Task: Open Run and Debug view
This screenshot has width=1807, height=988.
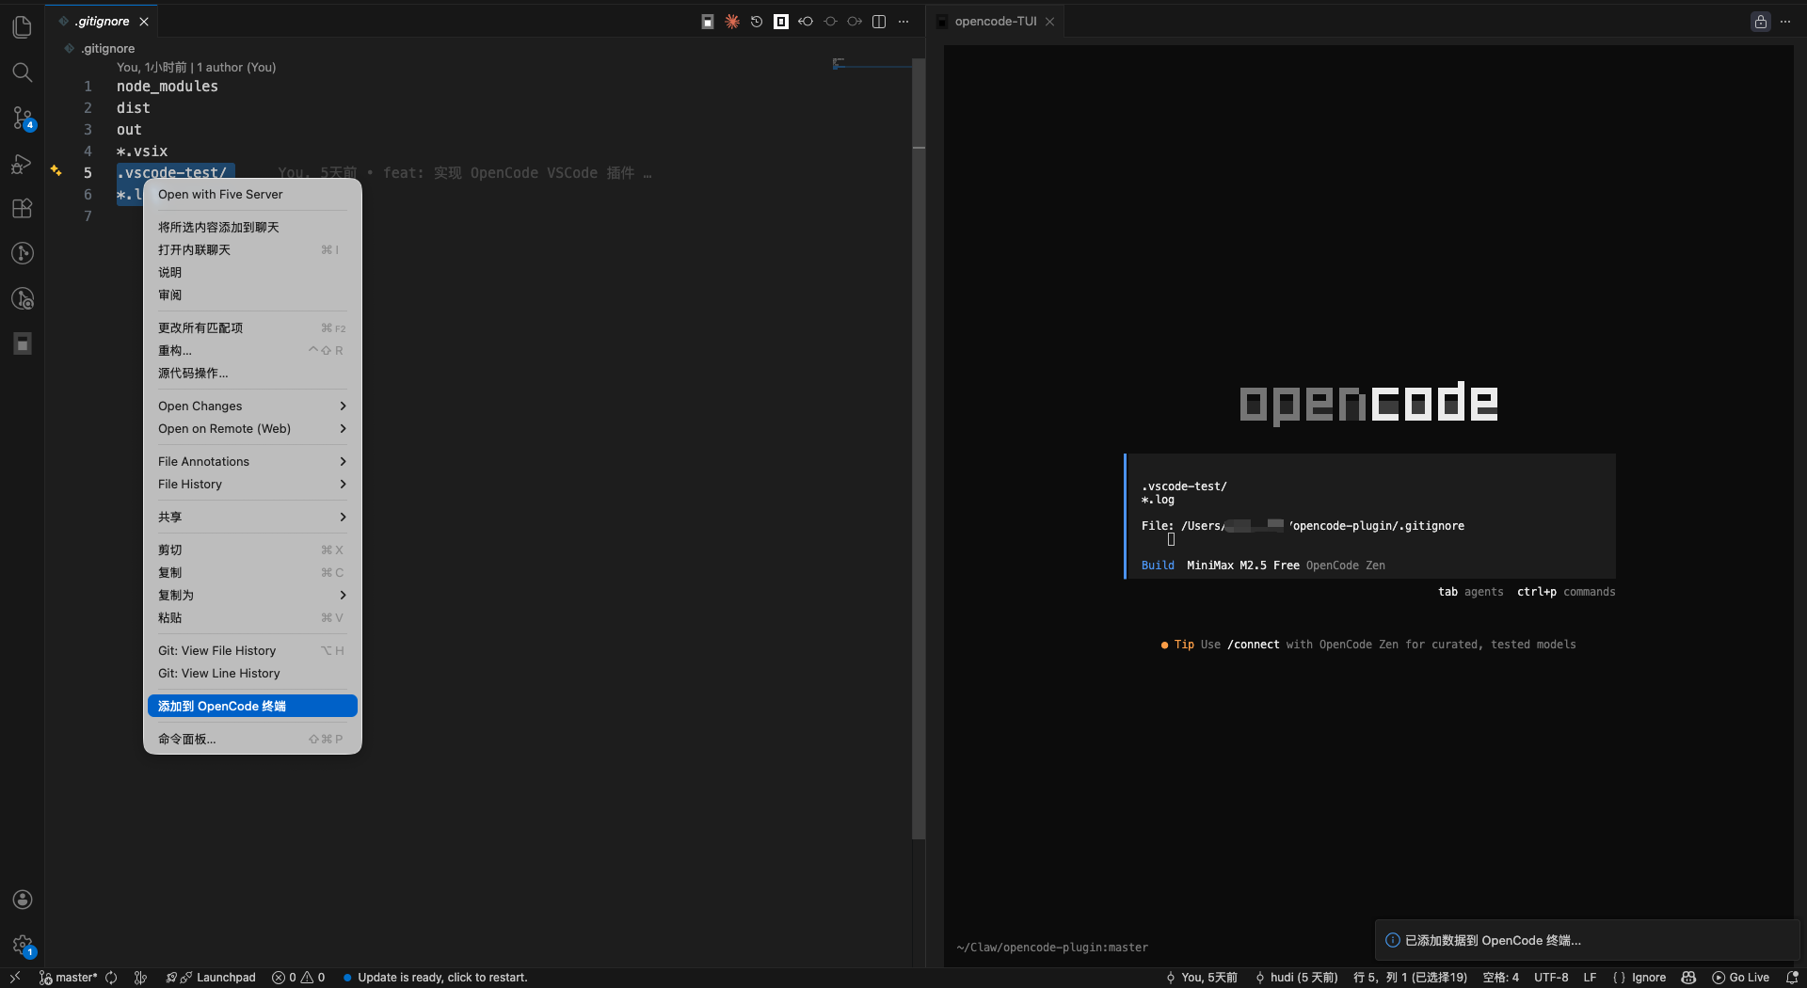Action: 23,164
